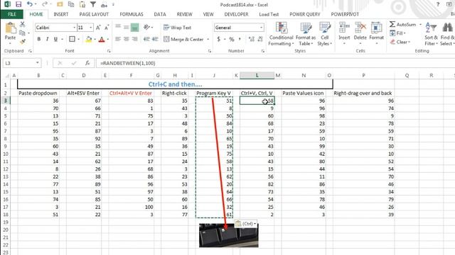455x255 pixels.
Task: Click the Paste clipboard icon
Action: click(x=11, y=28)
